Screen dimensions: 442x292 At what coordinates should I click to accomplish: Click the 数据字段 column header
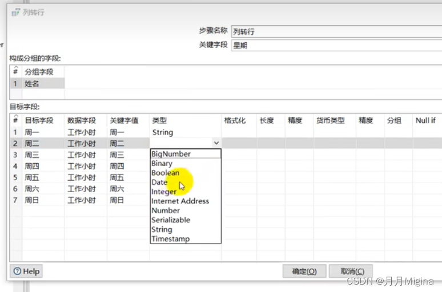(x=86, y=120)
